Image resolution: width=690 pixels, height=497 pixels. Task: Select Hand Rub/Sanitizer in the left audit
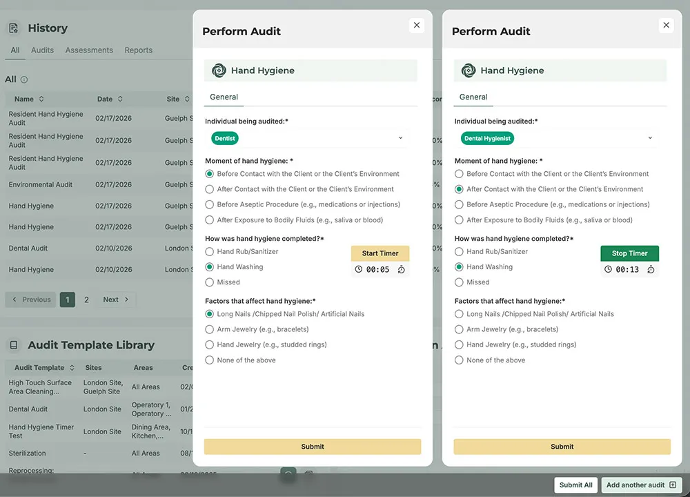tap(210, 251)
